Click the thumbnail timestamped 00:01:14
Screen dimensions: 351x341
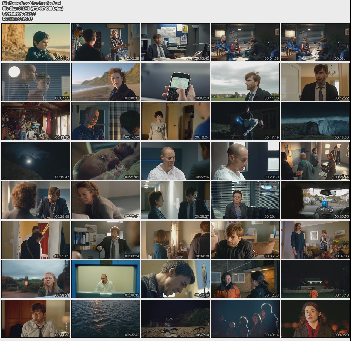(x=36, y=42)
